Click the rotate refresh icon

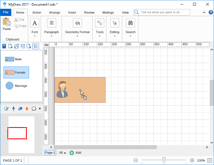click(x=34, y=109)
